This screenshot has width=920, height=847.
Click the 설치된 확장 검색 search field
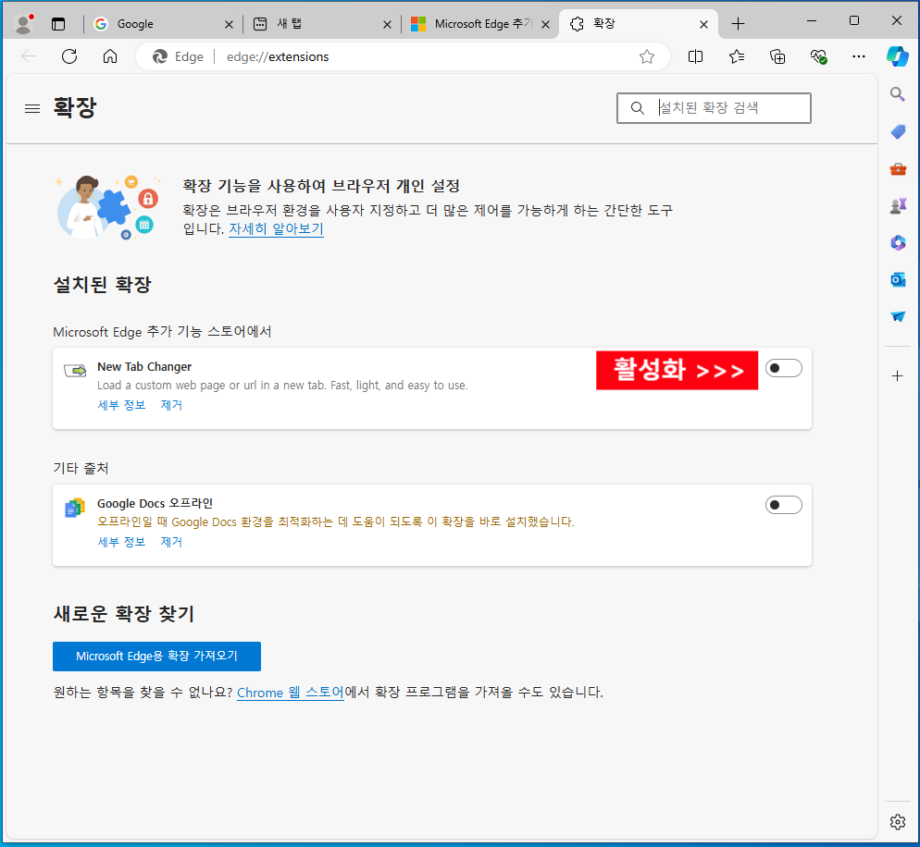[x=714, y=108]
